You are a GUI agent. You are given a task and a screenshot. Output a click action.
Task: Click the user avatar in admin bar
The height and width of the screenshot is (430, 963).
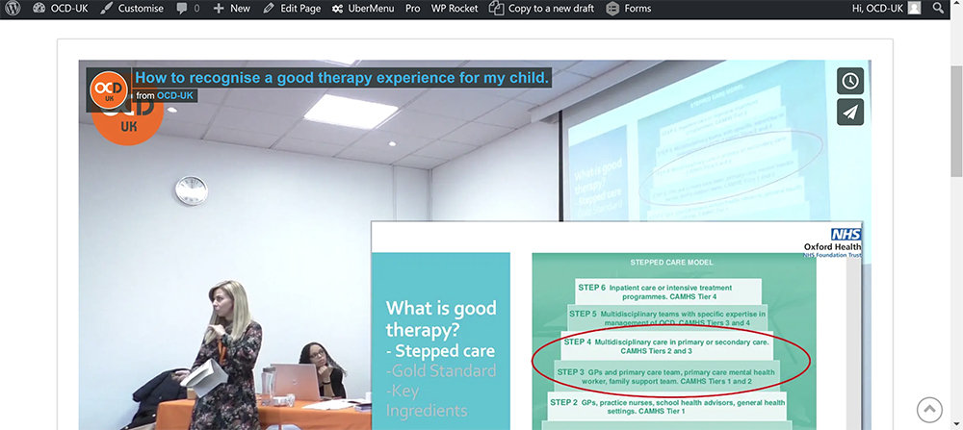click(915, 8)
